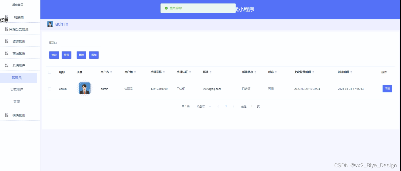Click the green success check icon in toast
401x171 pixels.
(166, 8)
